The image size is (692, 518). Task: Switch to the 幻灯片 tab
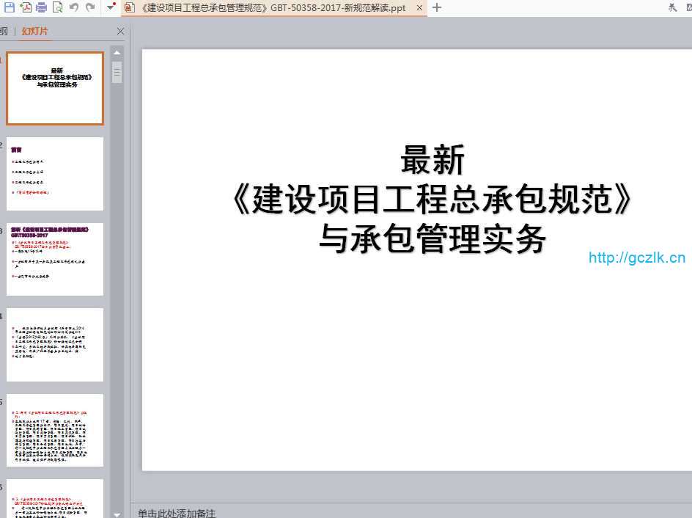(34, 32)
